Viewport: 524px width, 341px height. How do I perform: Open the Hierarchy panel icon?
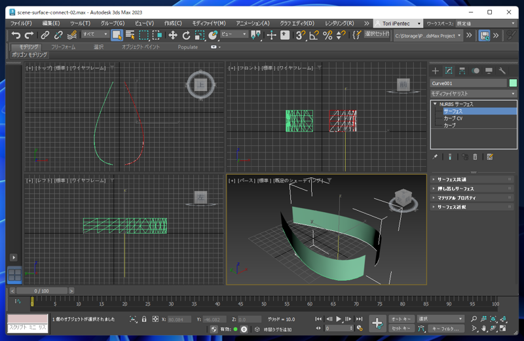pos(462,71)
